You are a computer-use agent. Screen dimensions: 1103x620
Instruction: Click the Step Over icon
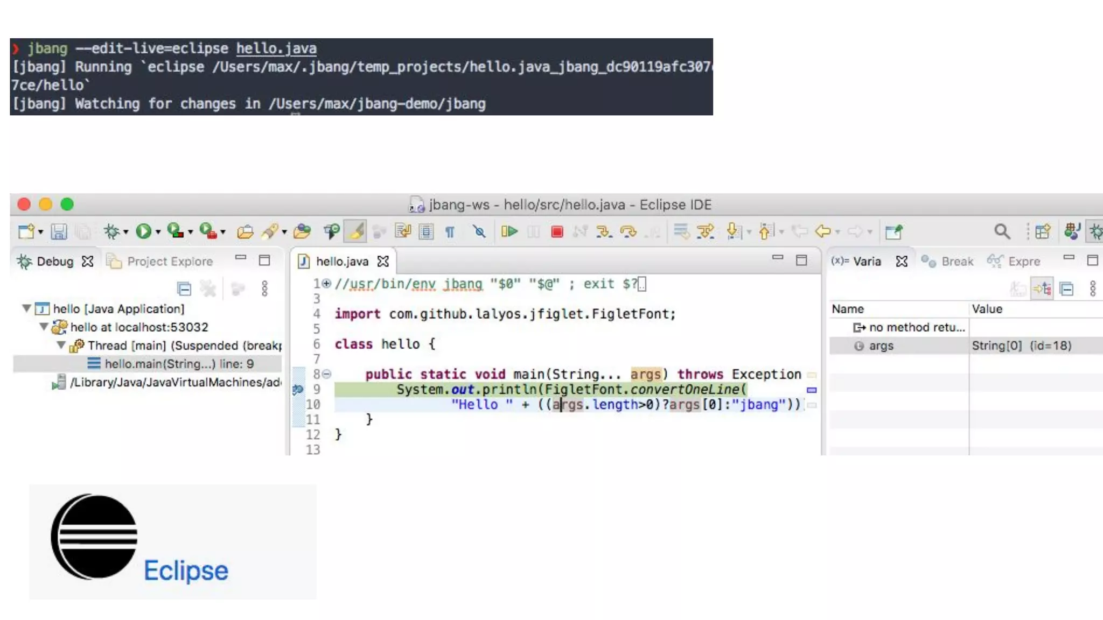coord(628,231)
